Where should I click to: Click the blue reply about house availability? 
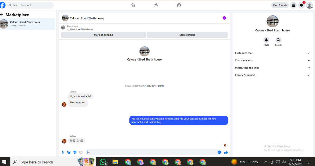[x=179, y=120]
